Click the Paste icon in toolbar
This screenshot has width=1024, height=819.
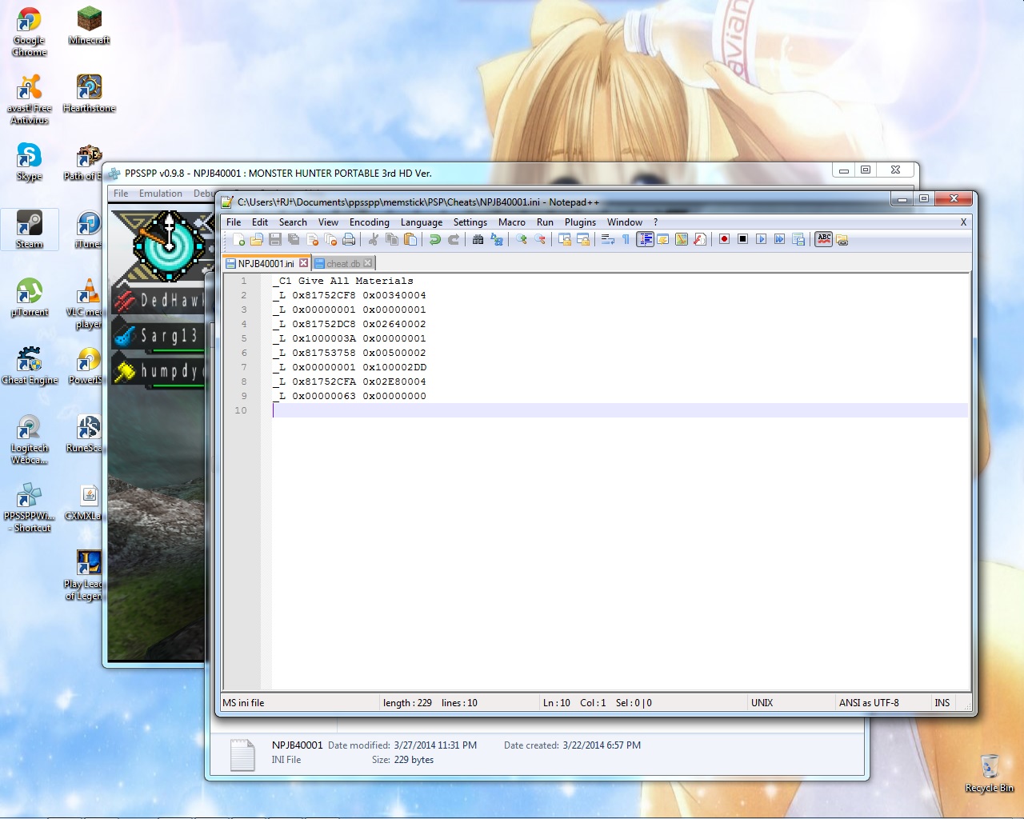(x=410, y=239)
